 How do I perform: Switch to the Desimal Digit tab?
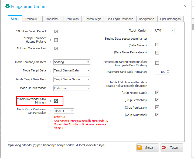[93, 19]
